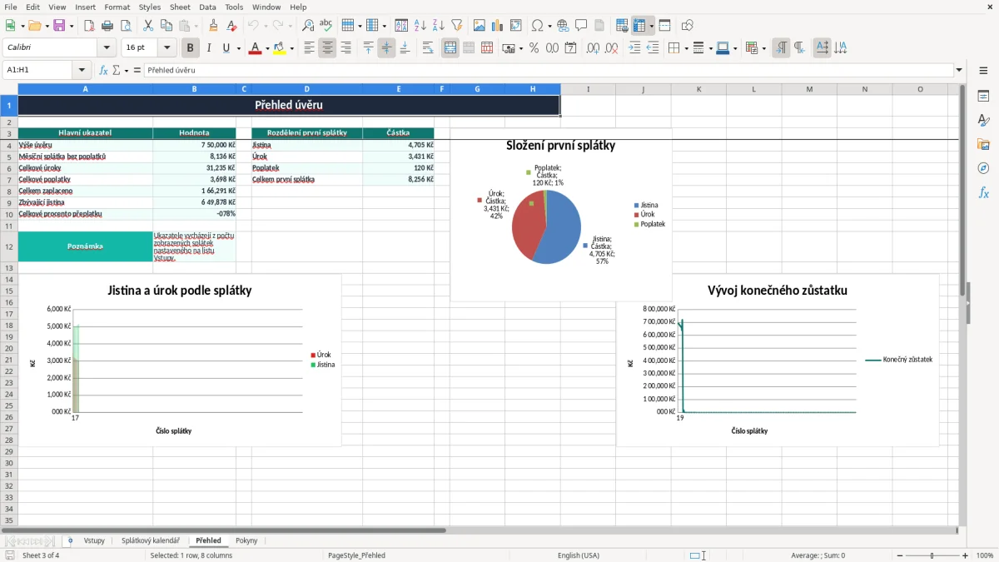Export document directly as PDF
999x562 pixels.
(89, 26)
